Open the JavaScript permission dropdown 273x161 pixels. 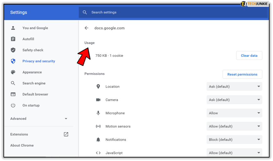(234, 153)
